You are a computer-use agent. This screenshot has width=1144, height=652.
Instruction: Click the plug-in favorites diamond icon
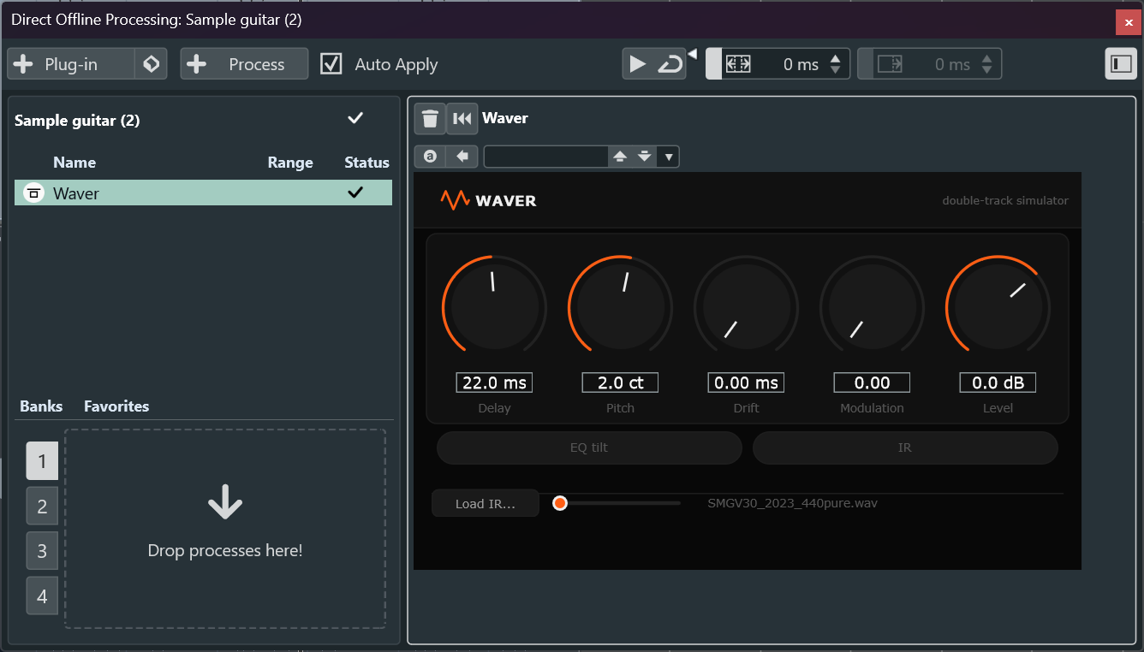pyautogui.click(x=151, y=64)
